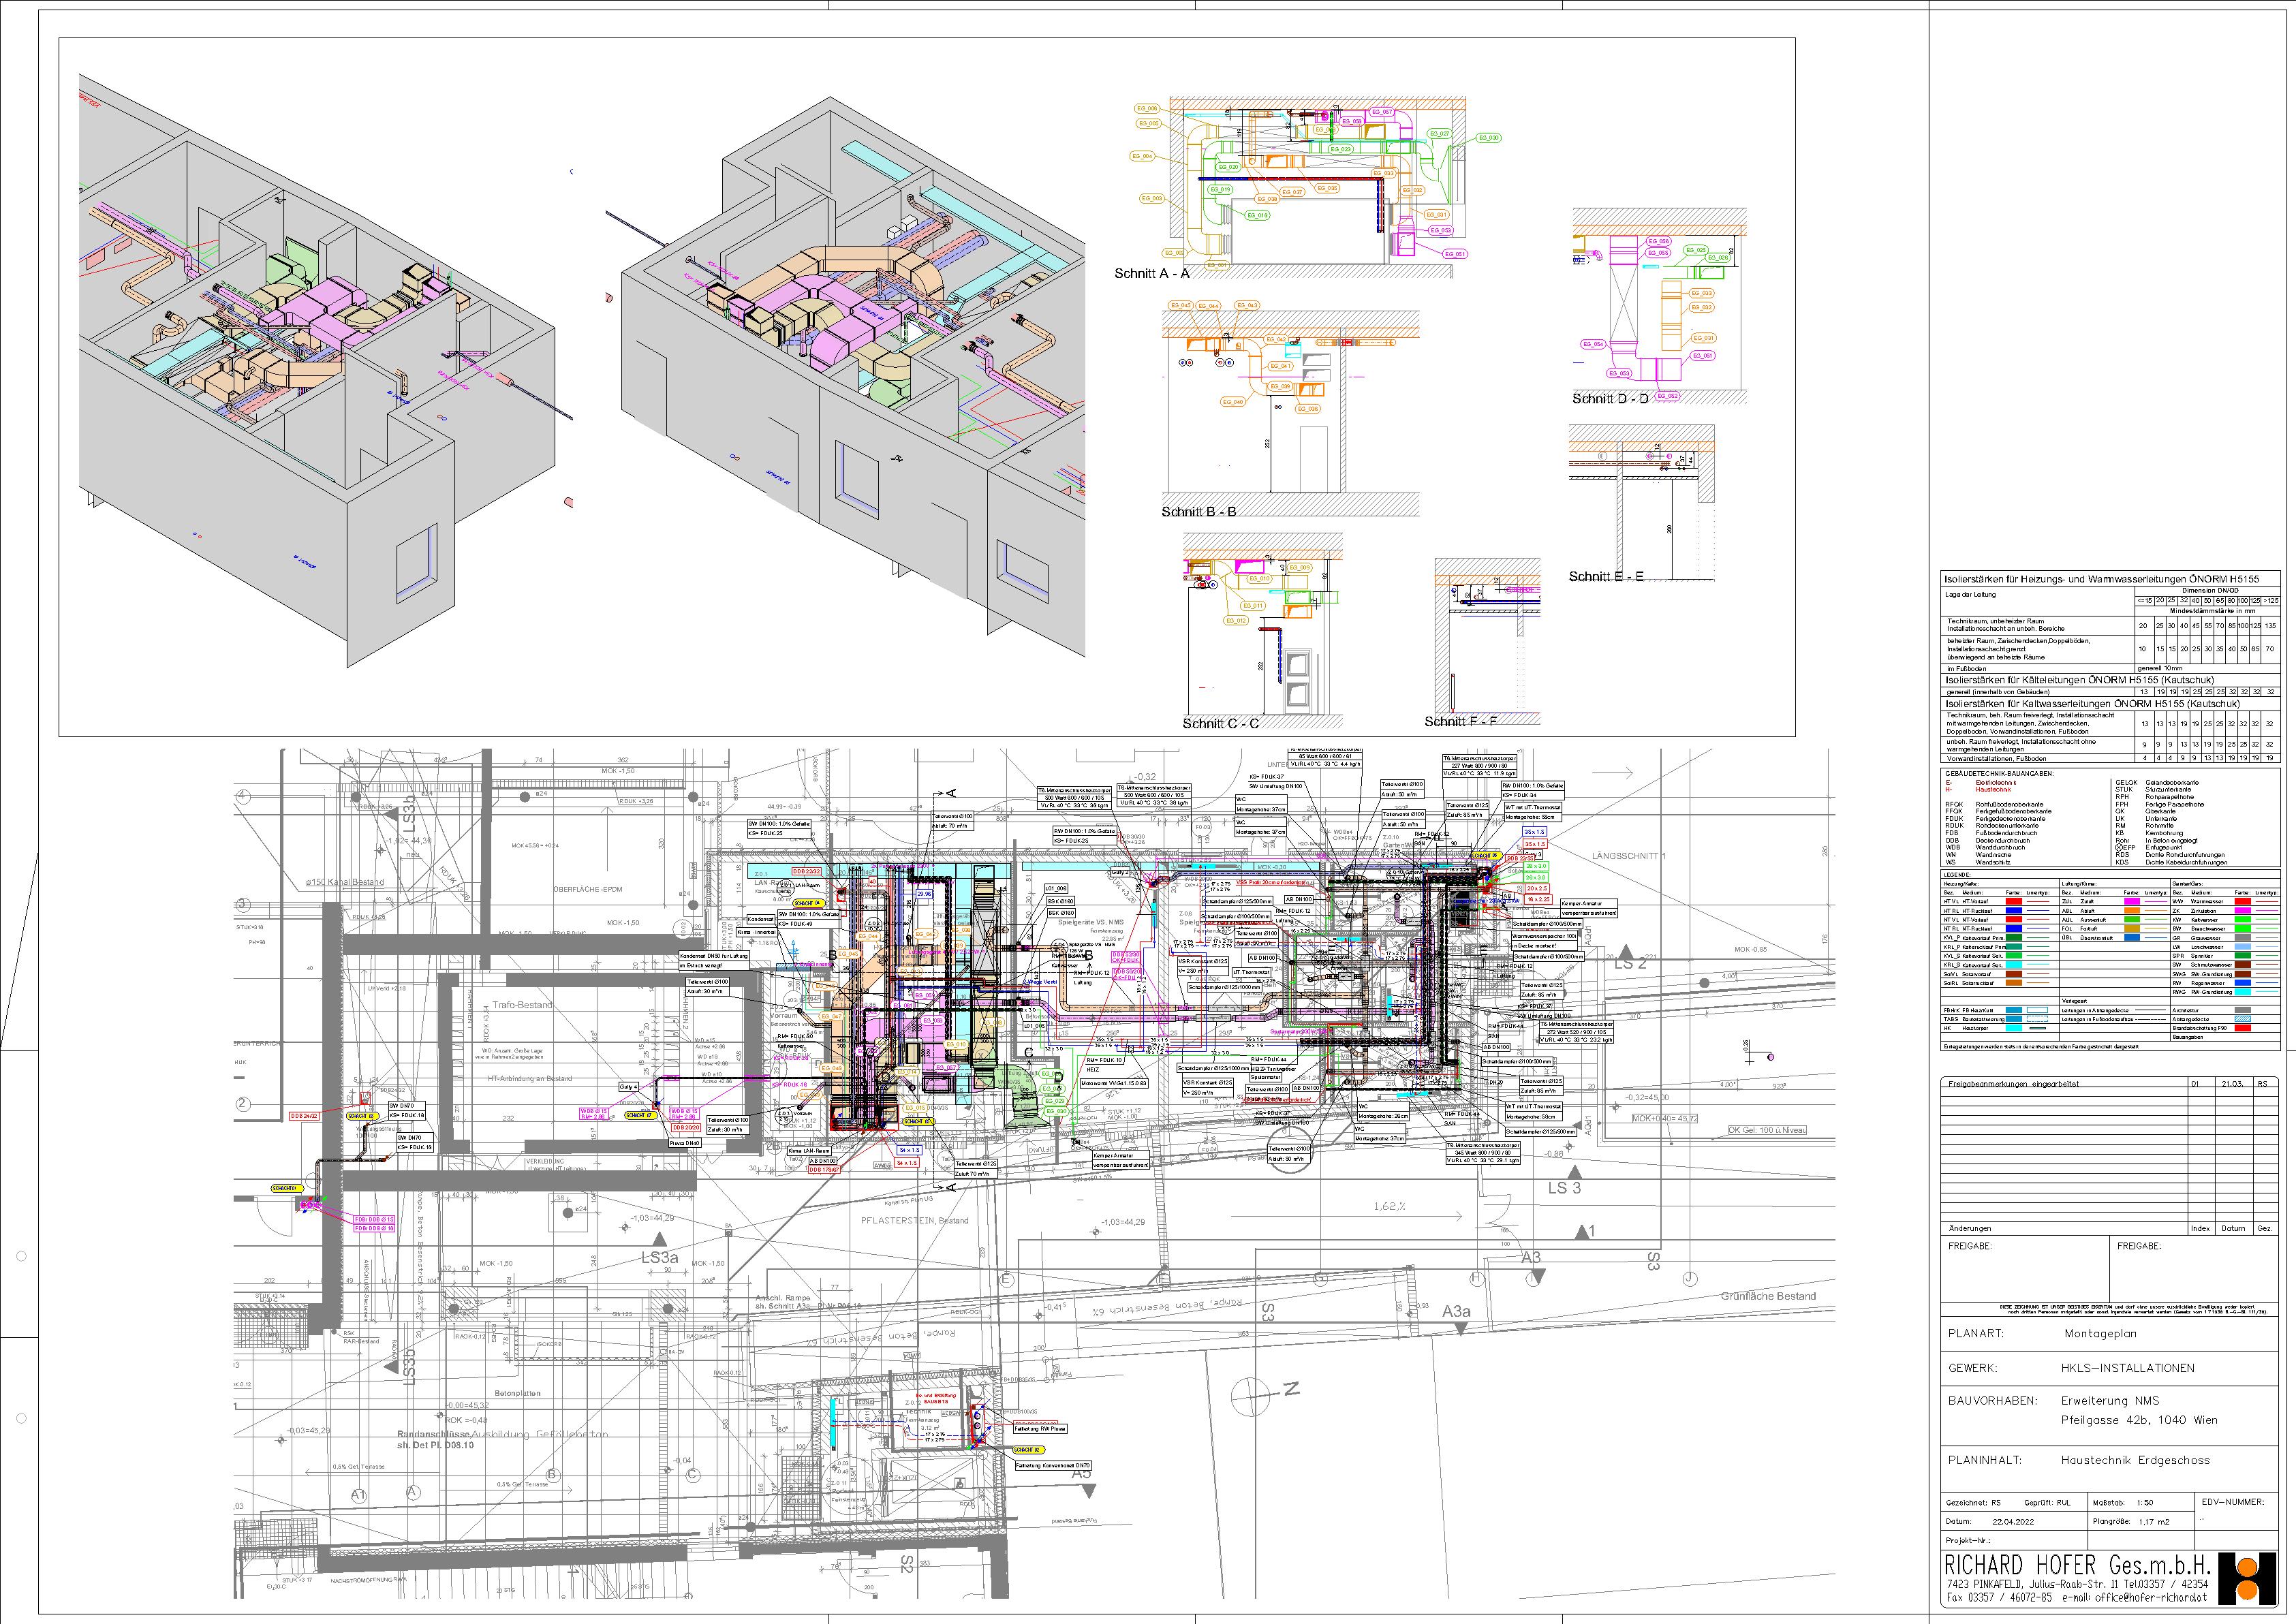
Task: Click the LEGENDE heading in legend table
Action: 1957,875
